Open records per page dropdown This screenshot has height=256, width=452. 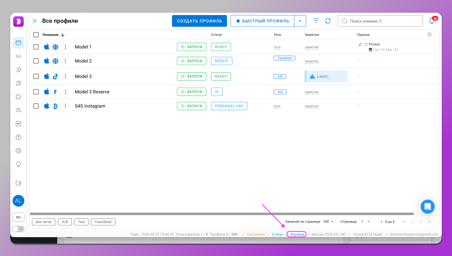click(328, 222)
